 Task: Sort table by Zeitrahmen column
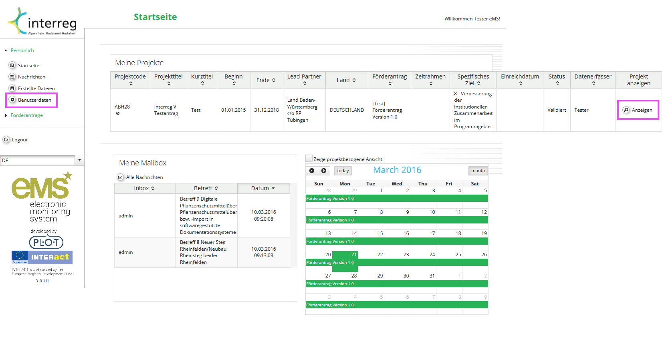tap(430, 80)
